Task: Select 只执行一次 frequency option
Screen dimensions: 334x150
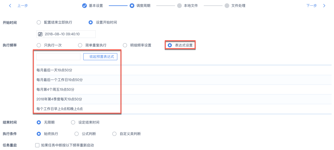Action: tap(39, 45)
